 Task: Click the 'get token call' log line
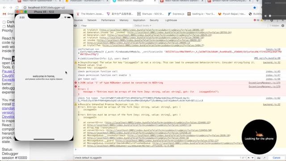(x=87, y=79)
